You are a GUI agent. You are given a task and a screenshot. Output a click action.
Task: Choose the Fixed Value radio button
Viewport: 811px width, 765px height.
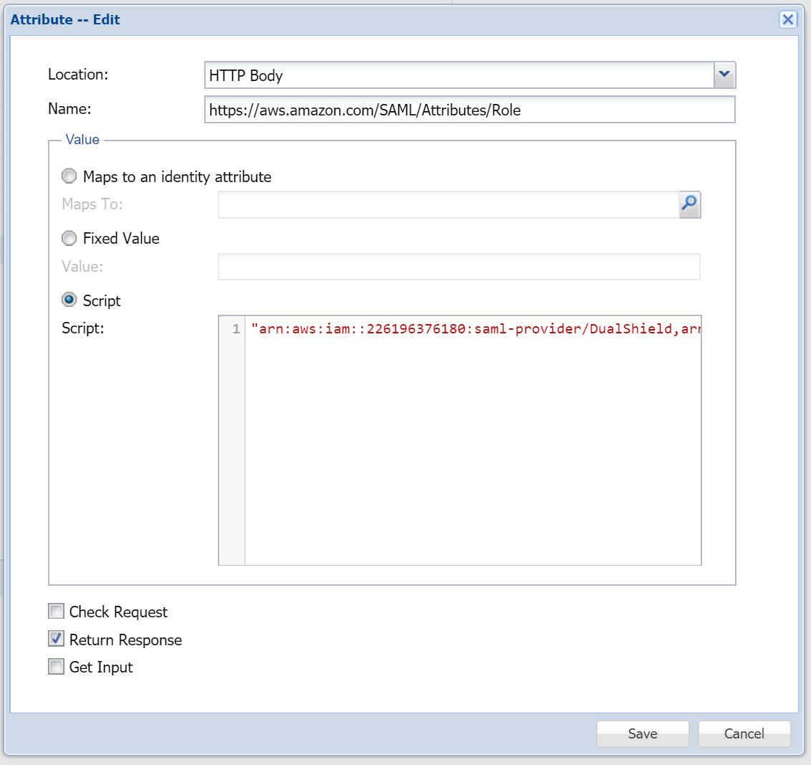tap(69, 238)
